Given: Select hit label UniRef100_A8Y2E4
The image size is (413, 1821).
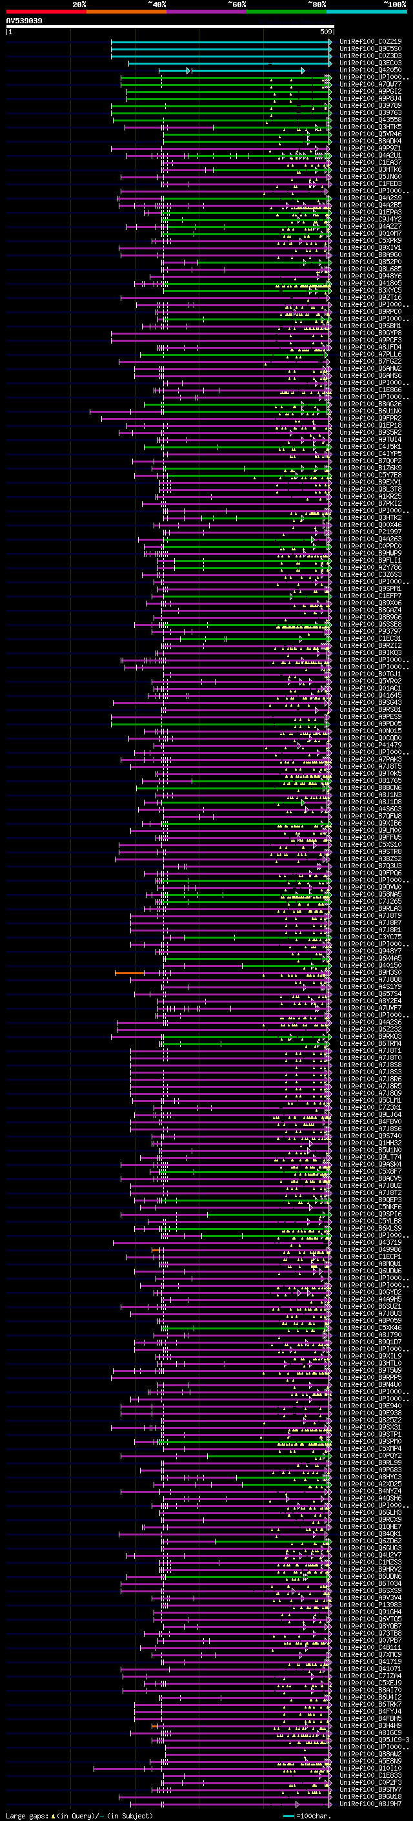Looking at the screenshot, I should [x=370, y=1000].
